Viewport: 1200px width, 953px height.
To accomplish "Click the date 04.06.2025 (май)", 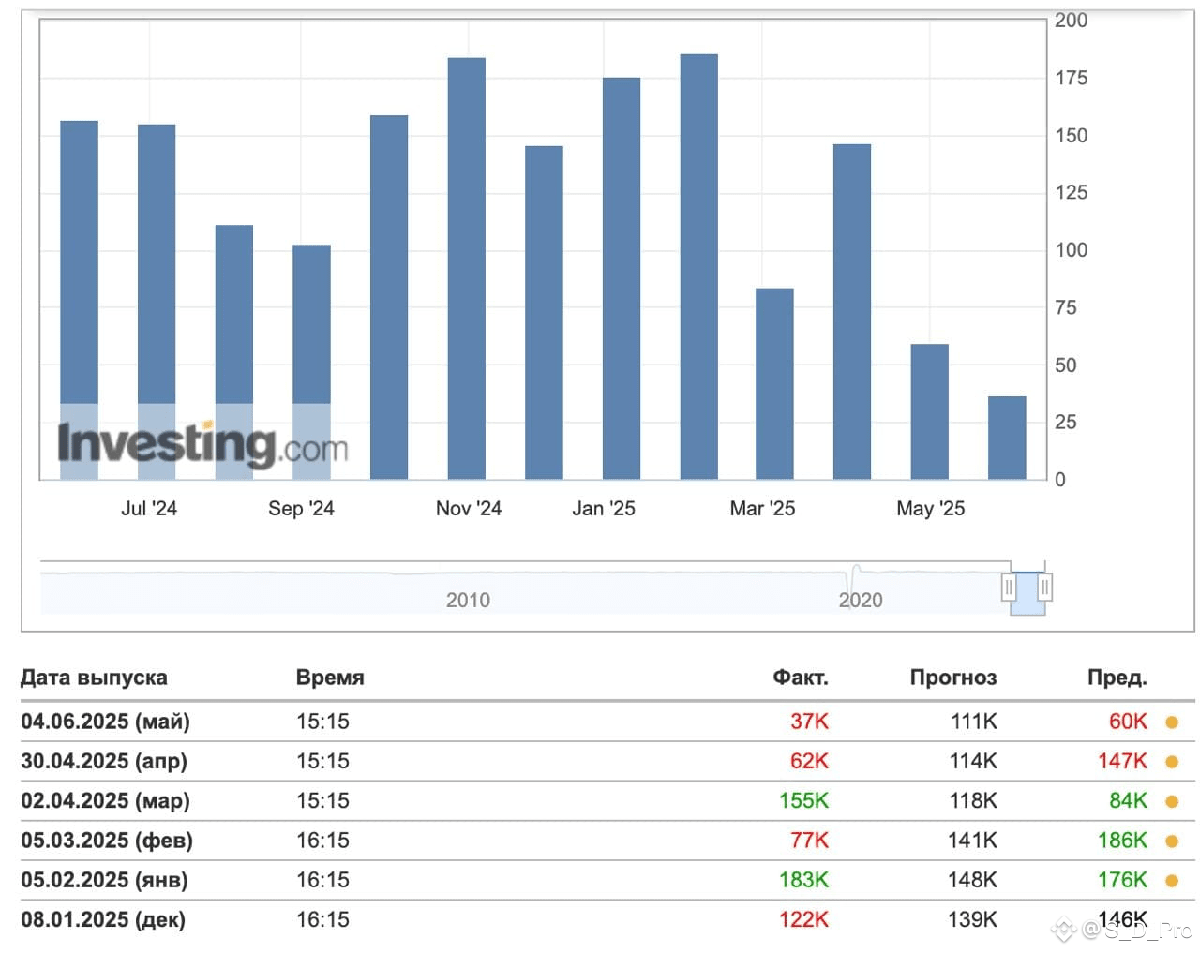I will (105, 722).
